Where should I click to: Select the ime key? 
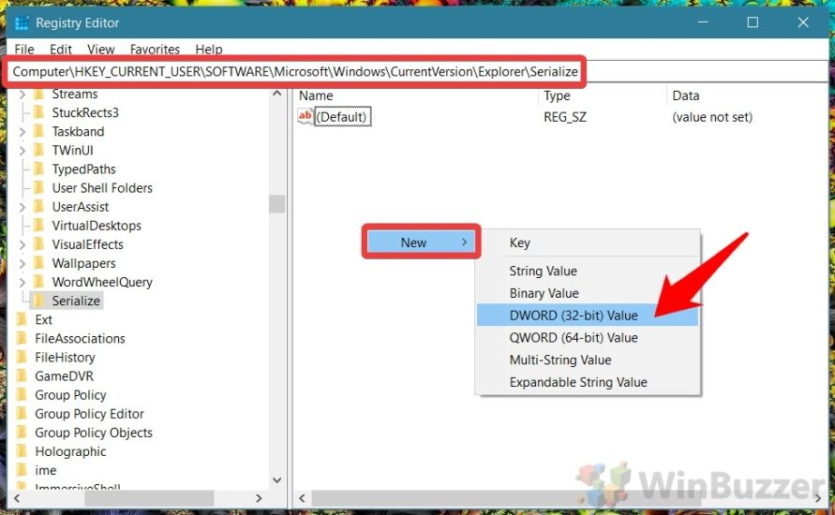tap(46, 471)
